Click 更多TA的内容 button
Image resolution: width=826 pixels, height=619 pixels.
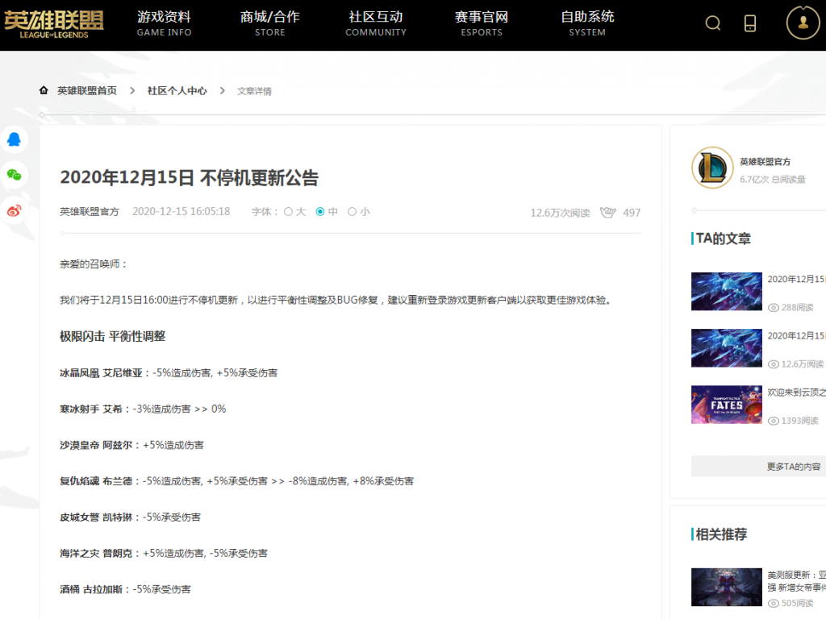click(758, 467)
